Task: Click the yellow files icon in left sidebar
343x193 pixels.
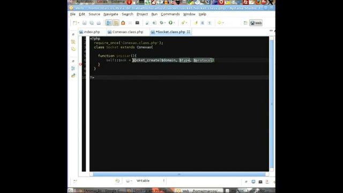Action: click(73, 49)
